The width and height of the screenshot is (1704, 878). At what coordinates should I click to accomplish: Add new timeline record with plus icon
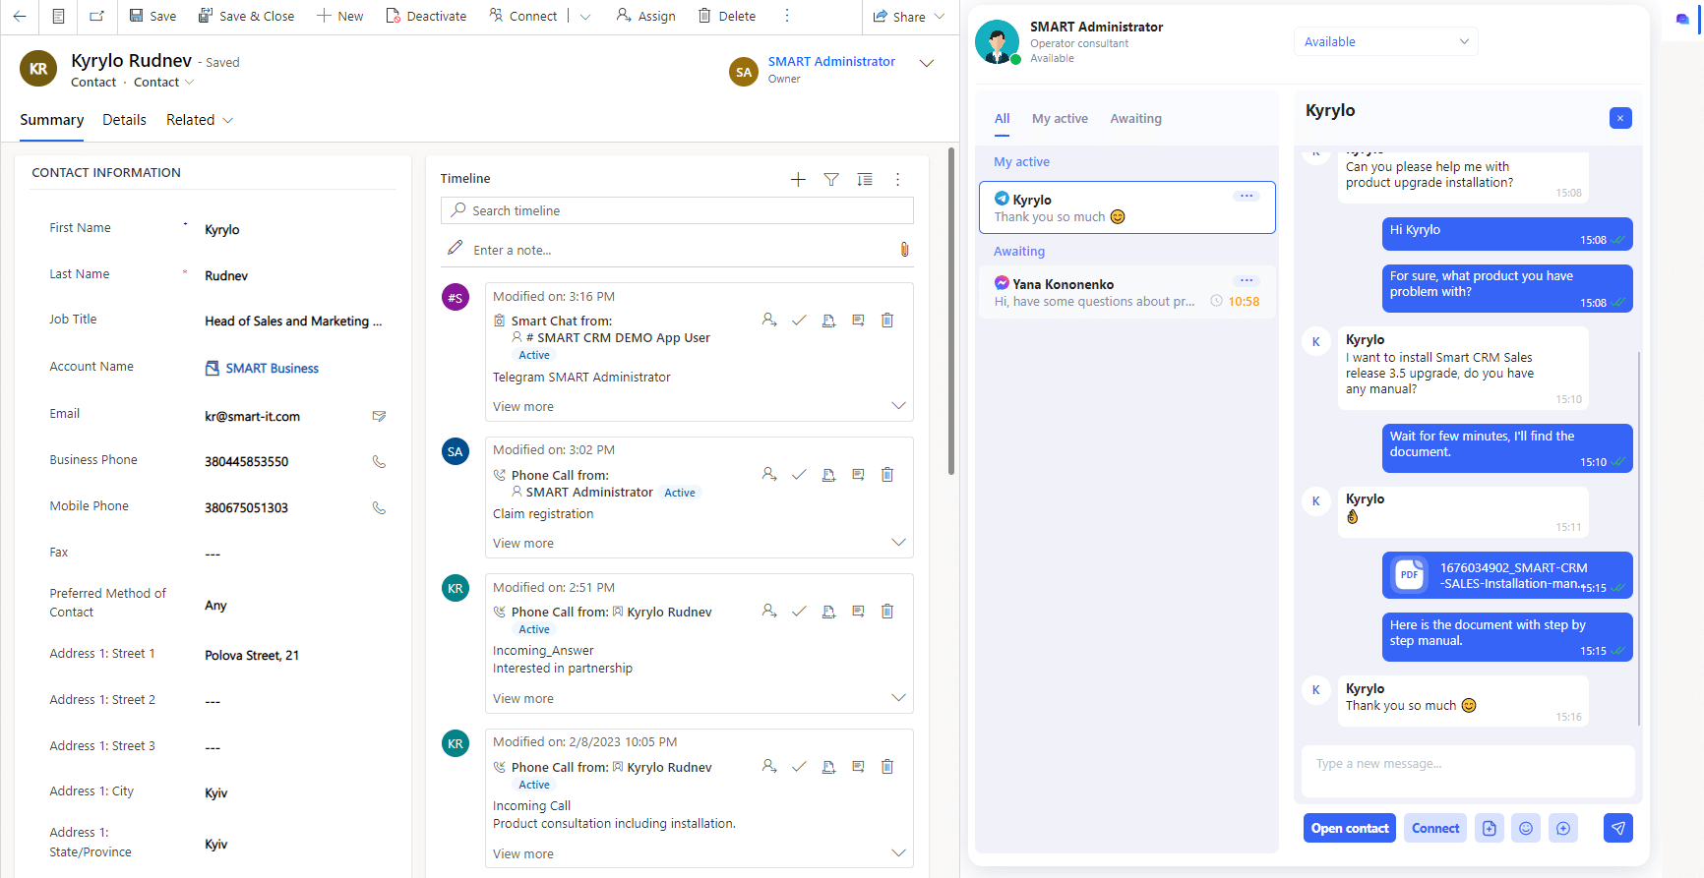click(x=798, y=179)
